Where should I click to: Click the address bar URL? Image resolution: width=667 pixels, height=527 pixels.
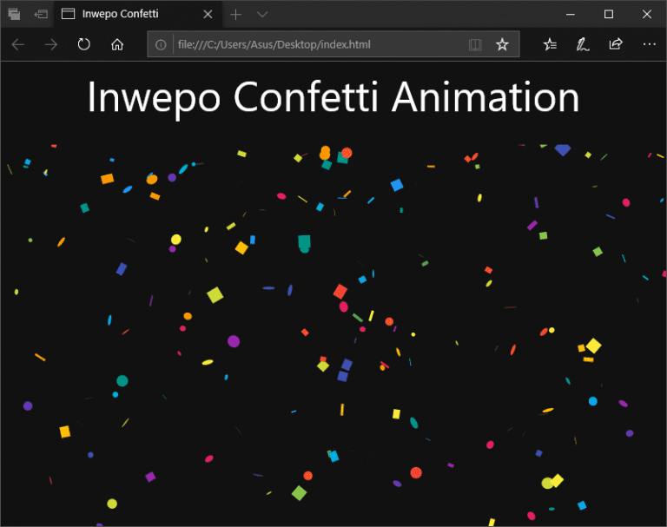[x=274, y=44]
